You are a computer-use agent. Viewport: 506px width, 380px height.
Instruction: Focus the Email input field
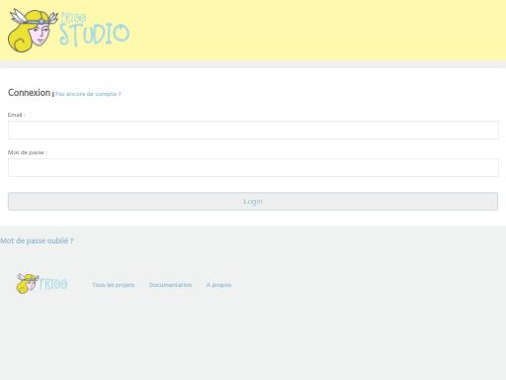(253, 130)
